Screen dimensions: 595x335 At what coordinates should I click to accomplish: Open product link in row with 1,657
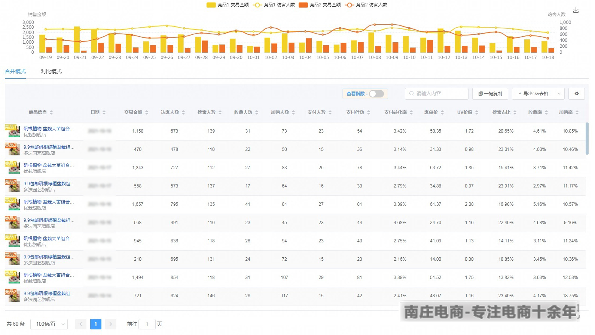click(x=49, y=202)
